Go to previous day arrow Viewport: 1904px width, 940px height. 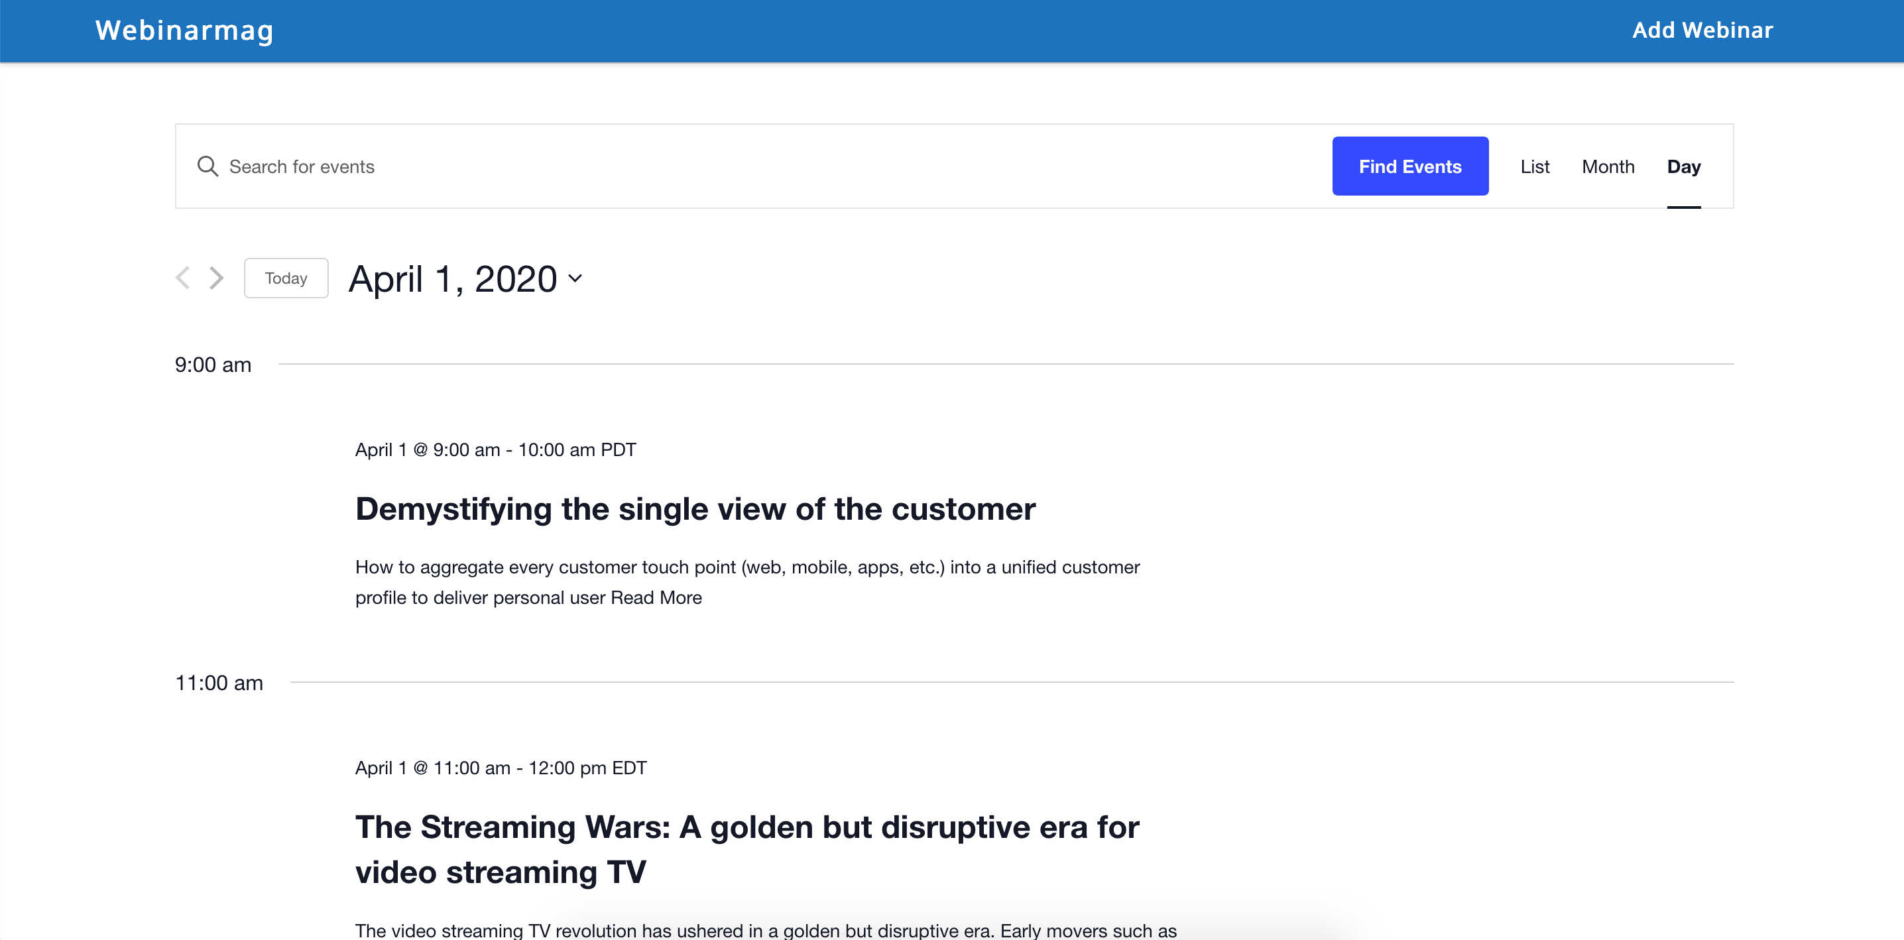tap(183, 278)
